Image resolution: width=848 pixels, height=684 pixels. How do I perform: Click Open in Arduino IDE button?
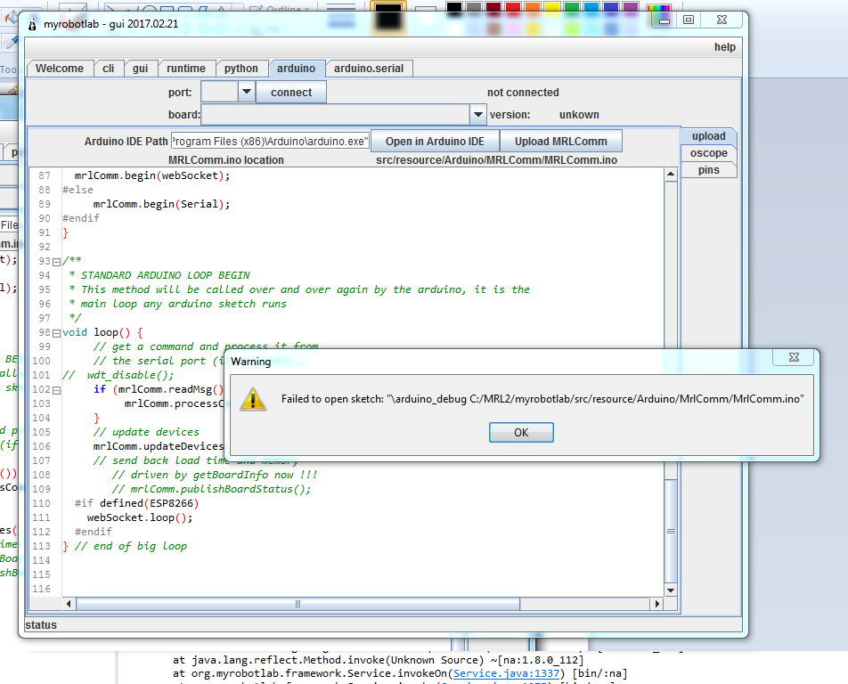435,141
